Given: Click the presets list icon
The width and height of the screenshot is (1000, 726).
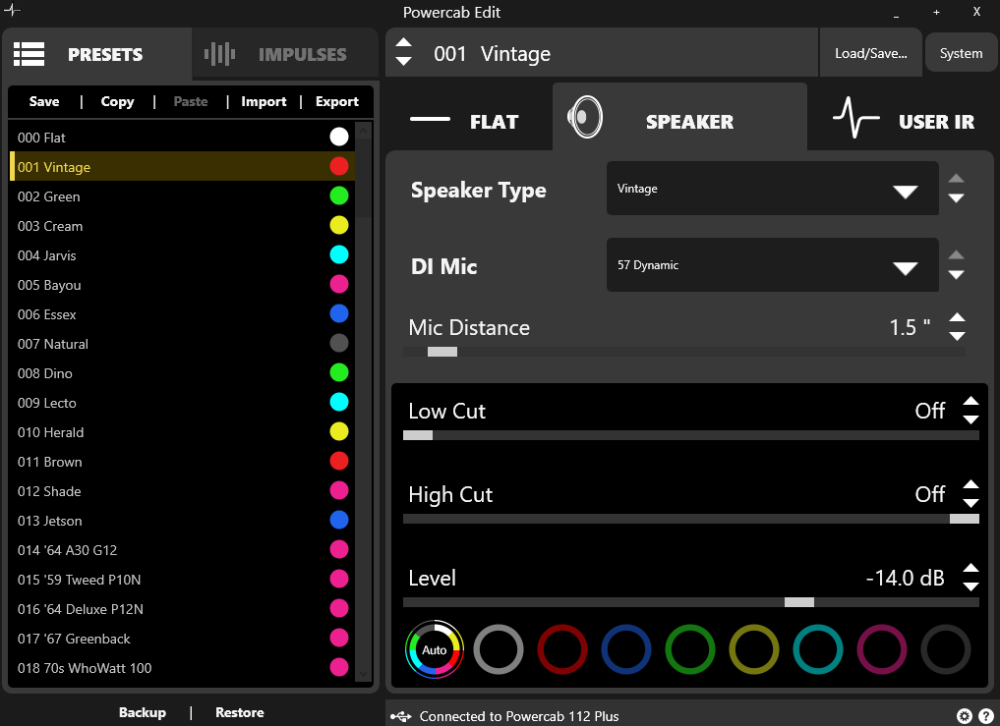Looking at the screenshot, I should 29,54.
